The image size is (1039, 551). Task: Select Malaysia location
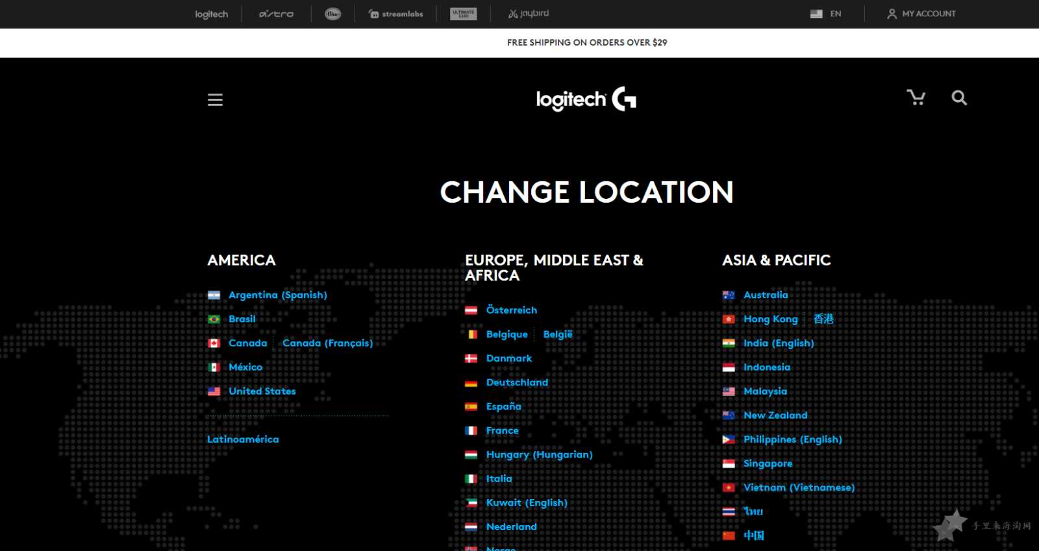pos(765,391)
